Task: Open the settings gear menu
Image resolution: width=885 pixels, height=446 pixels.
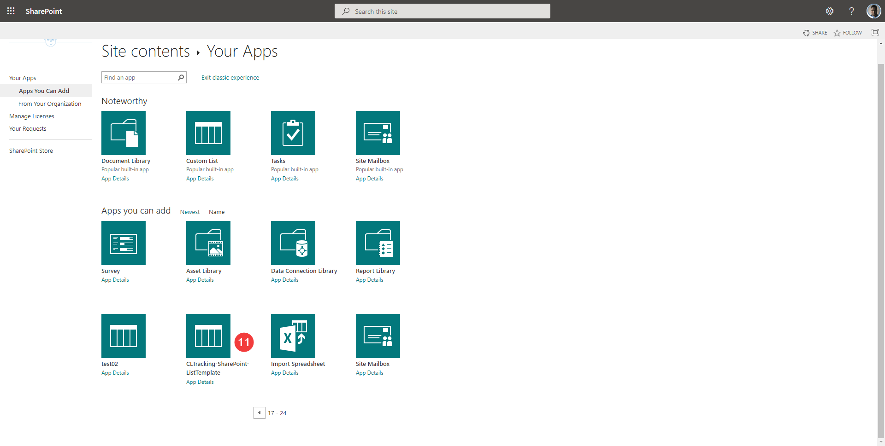Action: pyautogui.click(x=830, y=11)
